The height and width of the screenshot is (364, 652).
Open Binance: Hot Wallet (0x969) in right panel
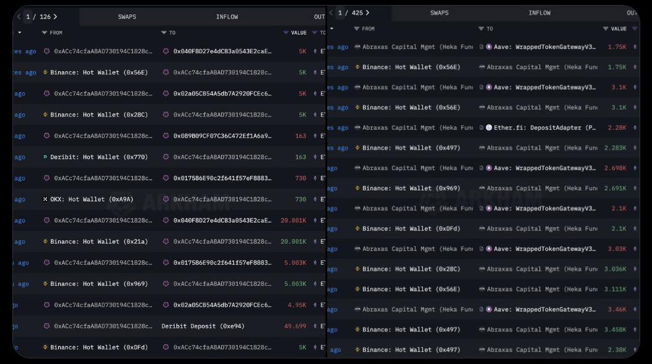tap(412, 188)
